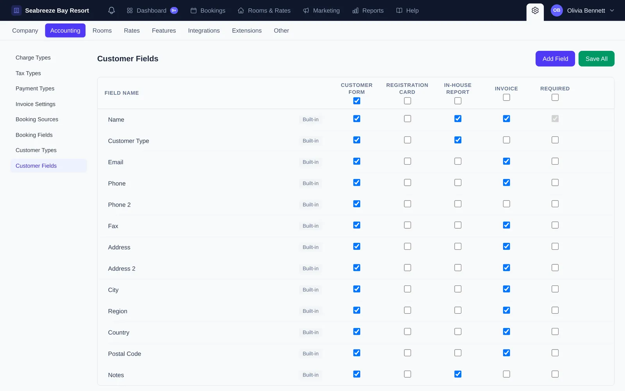This screenshot has height=391, width=625.
Task: Open the settings gear icon
Action: click(x=535, y=11)
